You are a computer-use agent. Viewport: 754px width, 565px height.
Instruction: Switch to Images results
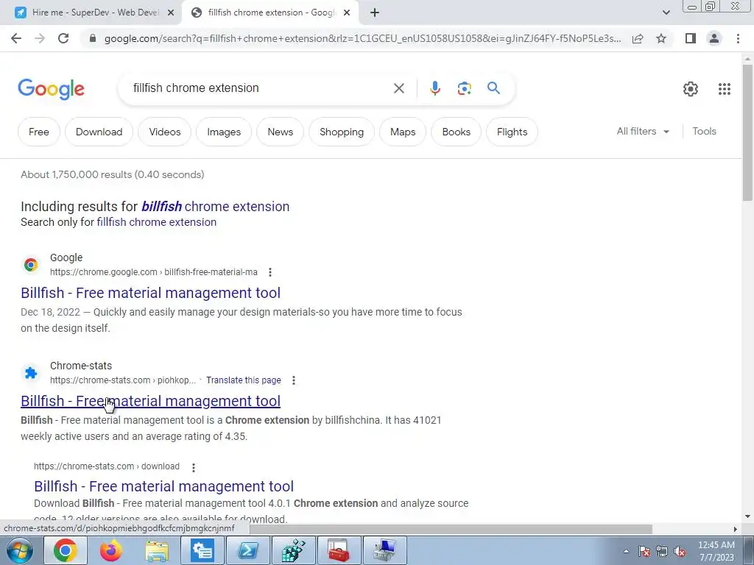tap(224, 132)
